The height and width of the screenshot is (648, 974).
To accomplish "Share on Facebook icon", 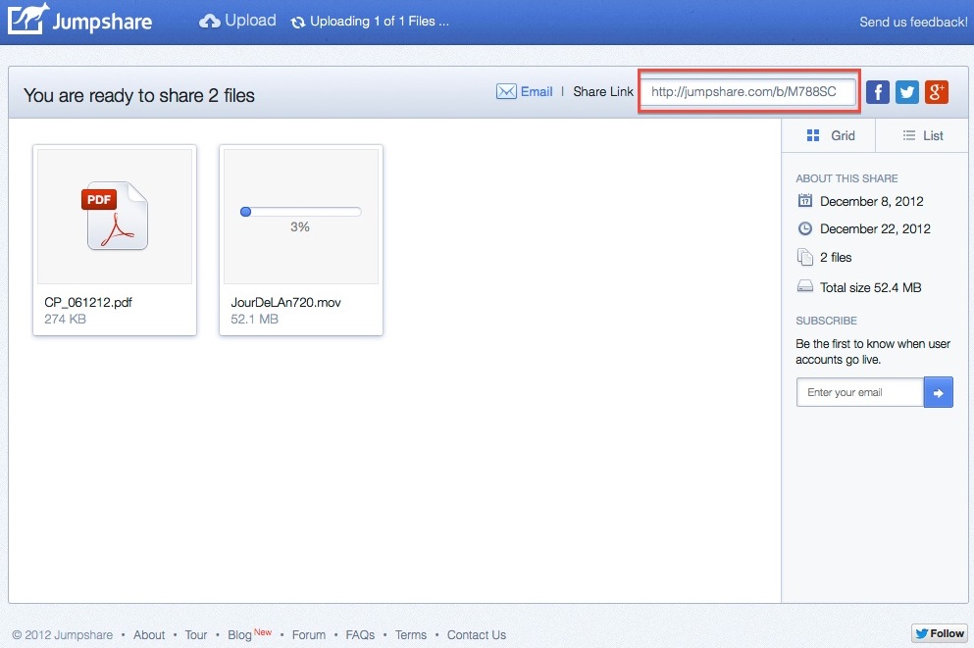I will pos(878,92).
